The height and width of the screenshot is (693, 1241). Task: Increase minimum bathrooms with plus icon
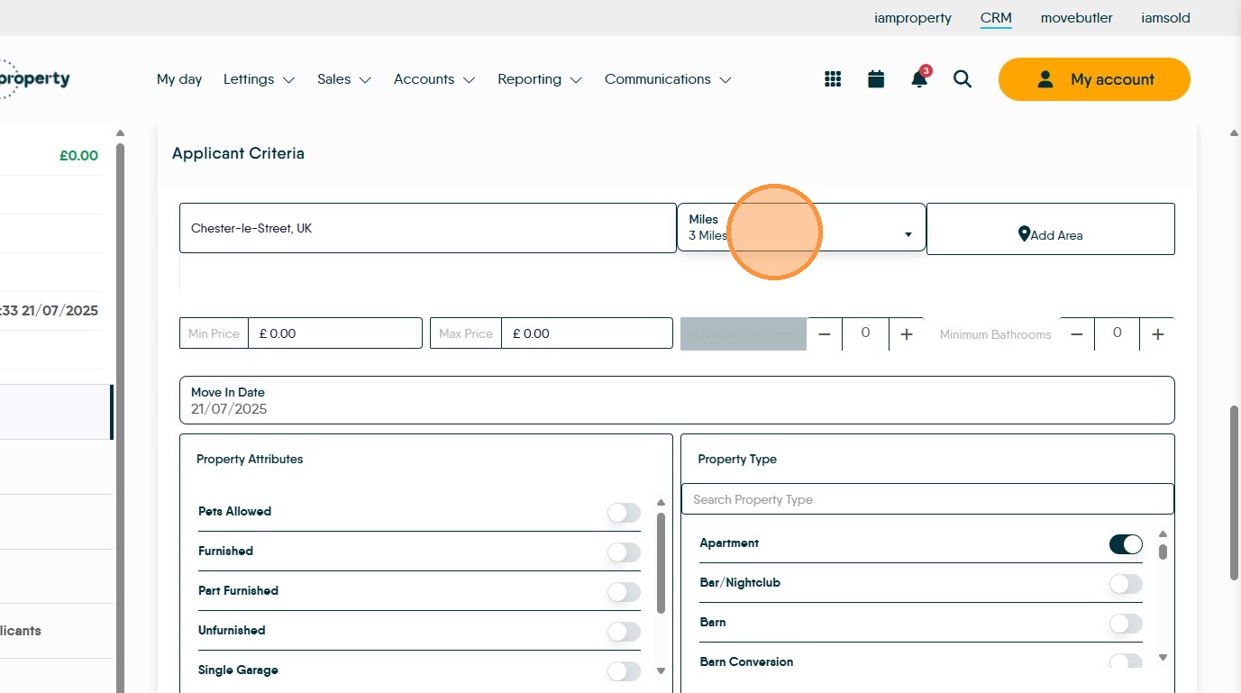1158,334
